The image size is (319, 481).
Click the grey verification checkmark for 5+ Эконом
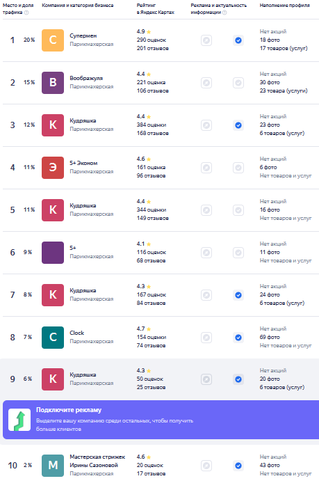click(238, 168)
